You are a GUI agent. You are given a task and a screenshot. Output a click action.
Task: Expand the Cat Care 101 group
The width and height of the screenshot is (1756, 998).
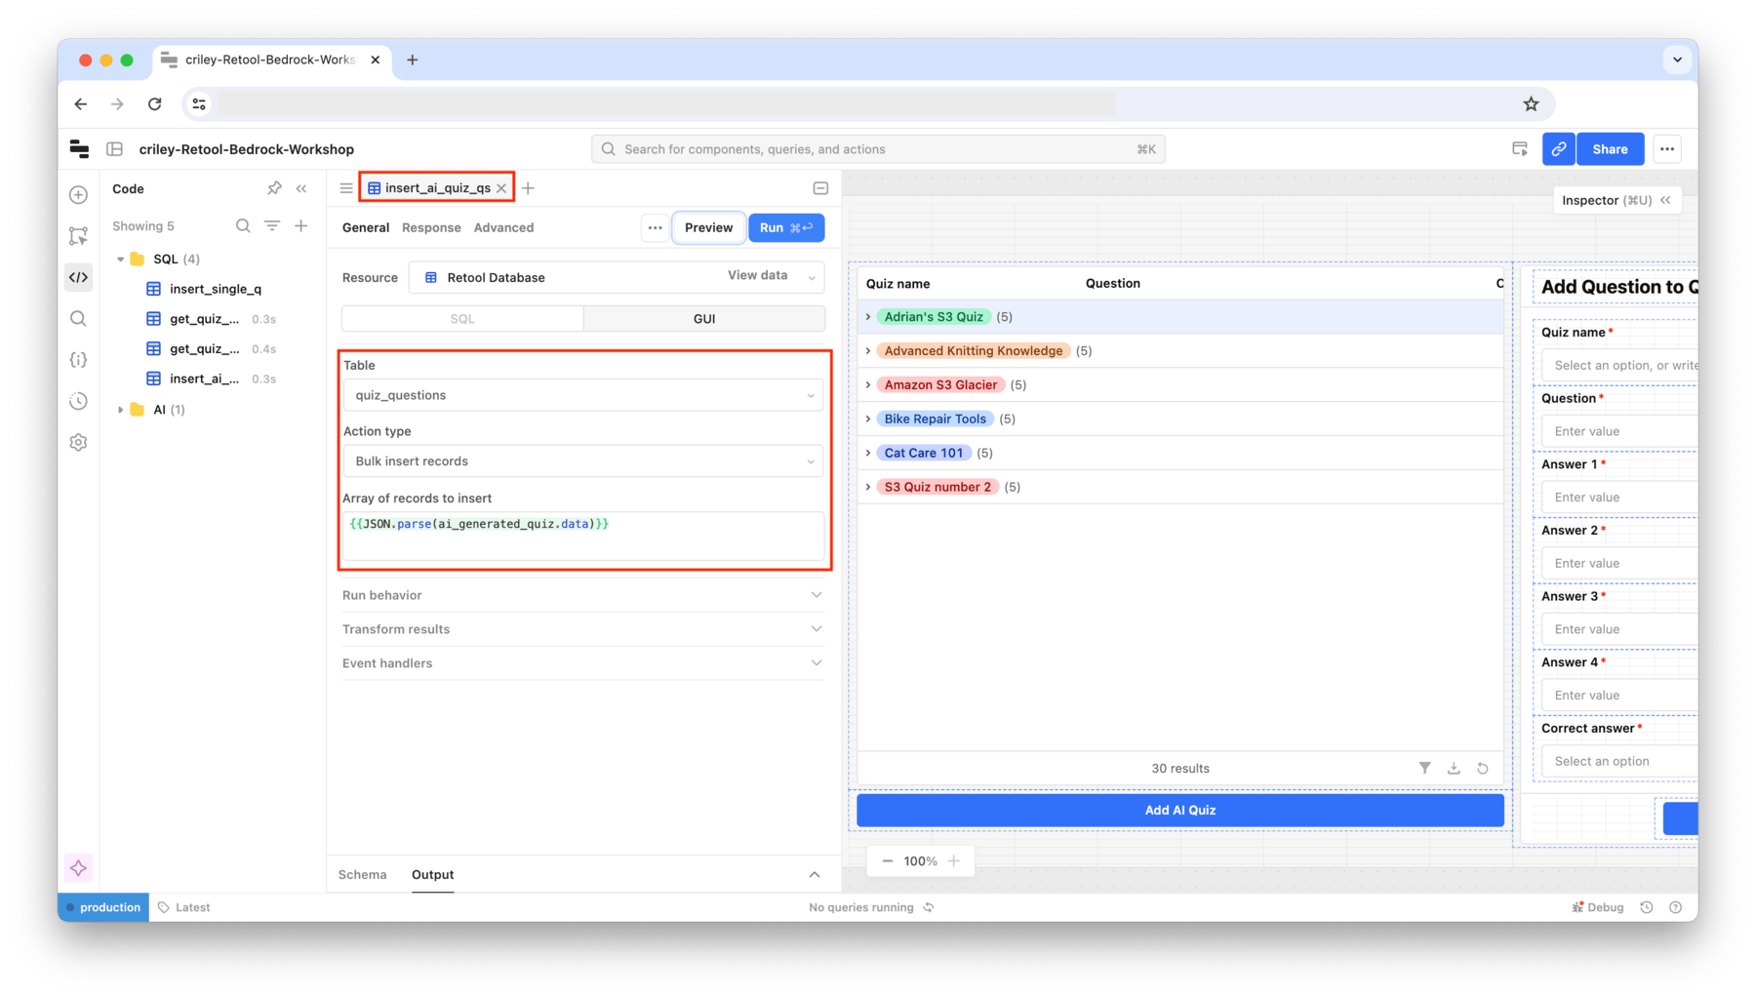tap(868, 453)
